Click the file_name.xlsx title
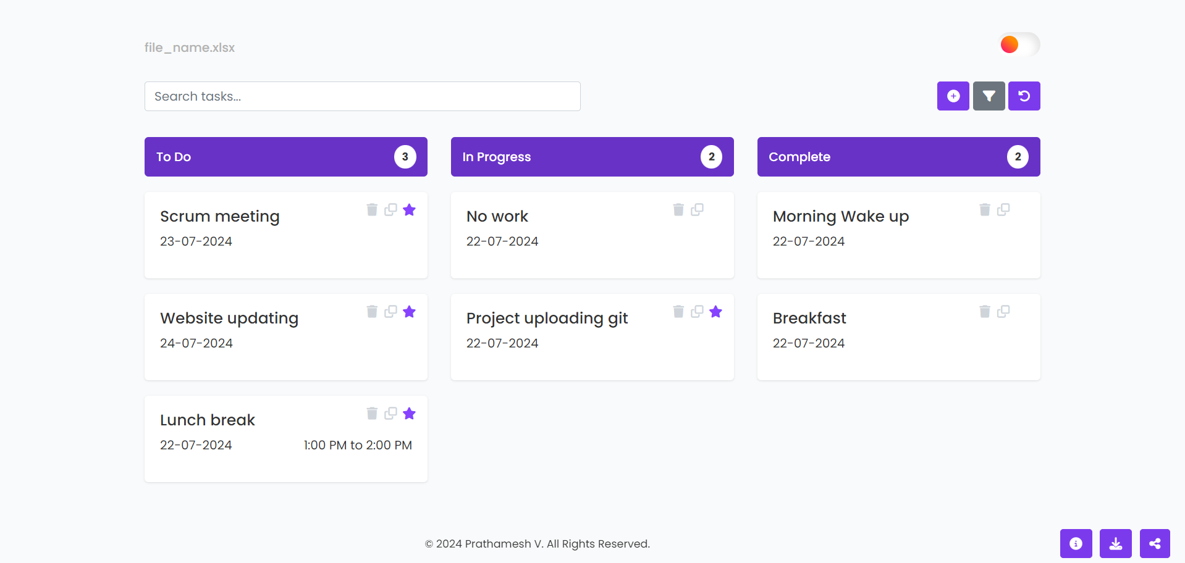The image size is (1185, 563). pos(190,48)
